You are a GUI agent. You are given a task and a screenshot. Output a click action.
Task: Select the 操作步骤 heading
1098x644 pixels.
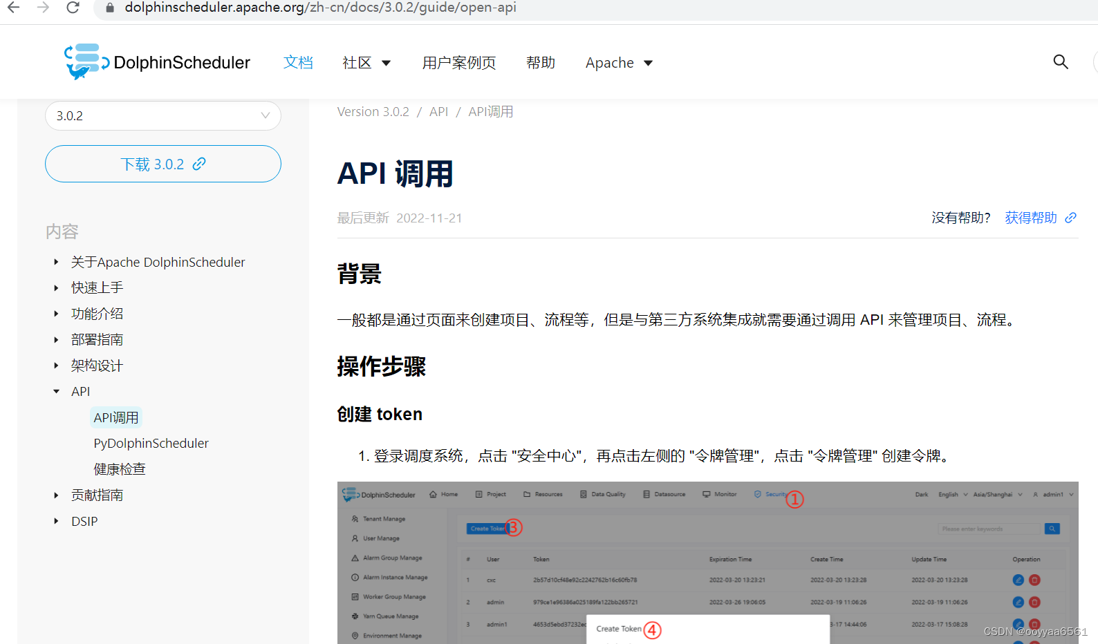382,366
